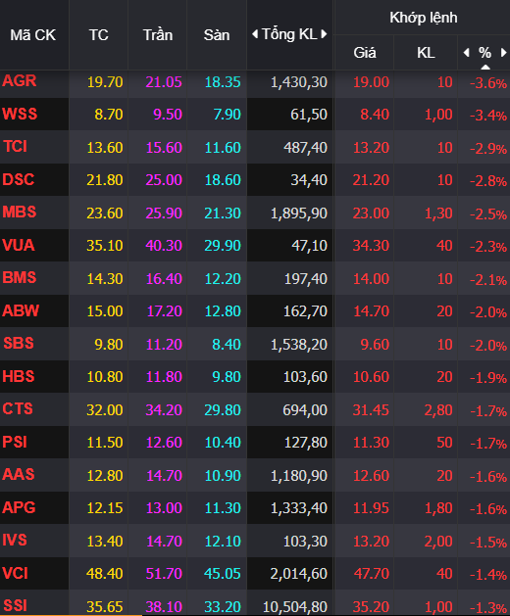Image resolution: width=510 pixels, height=616 pixels.
Task: Click the right arrow beside % column
Action: click(x=503, y=52)
